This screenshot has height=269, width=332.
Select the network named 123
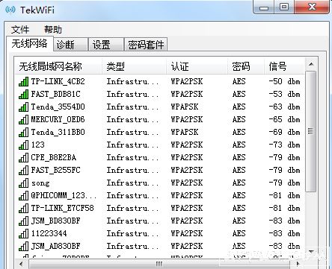tap(37, 145)
